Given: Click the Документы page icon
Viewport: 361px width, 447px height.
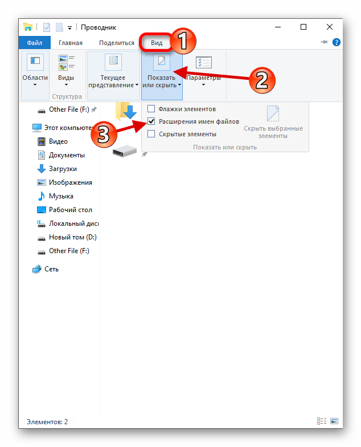Looking at the screenshot, I should click(x=41, y=155).
